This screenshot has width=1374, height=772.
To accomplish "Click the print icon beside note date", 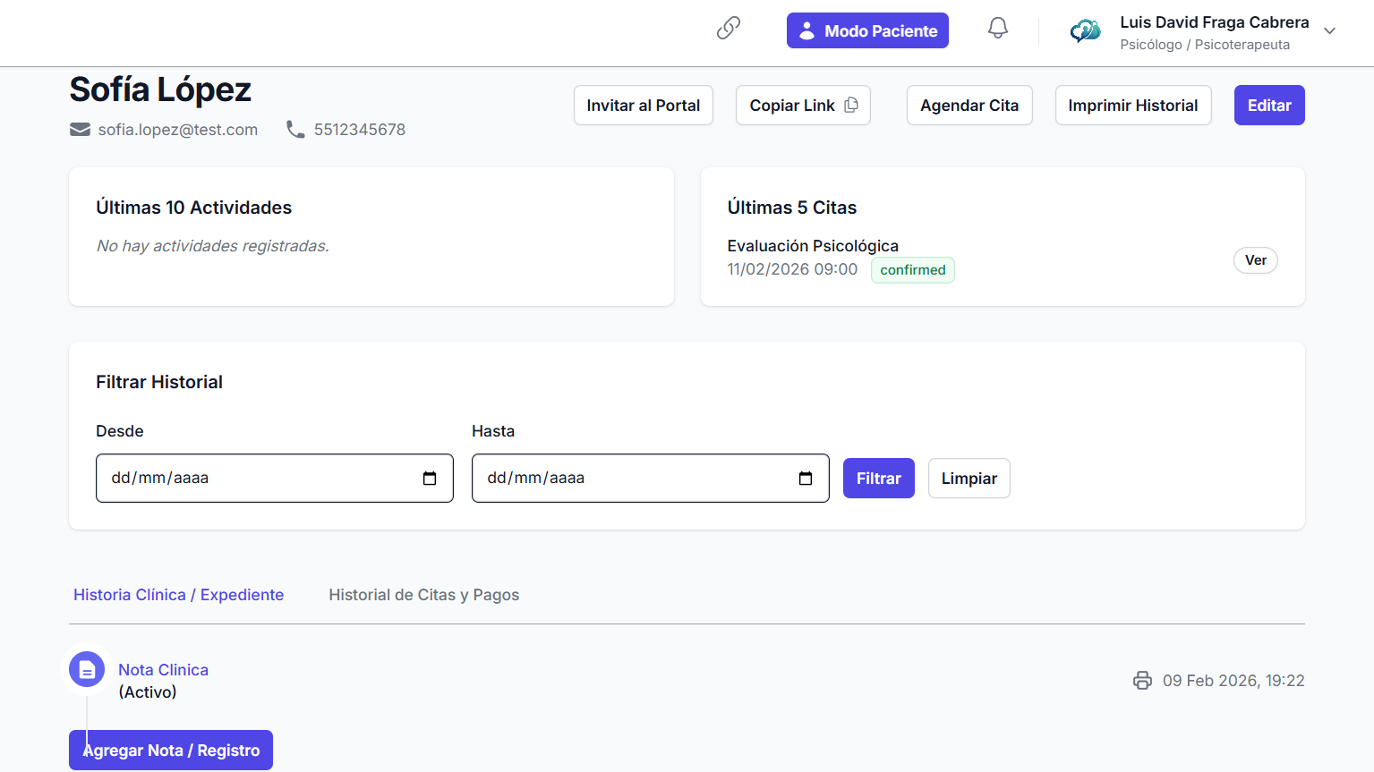I will pos(1142,681).
